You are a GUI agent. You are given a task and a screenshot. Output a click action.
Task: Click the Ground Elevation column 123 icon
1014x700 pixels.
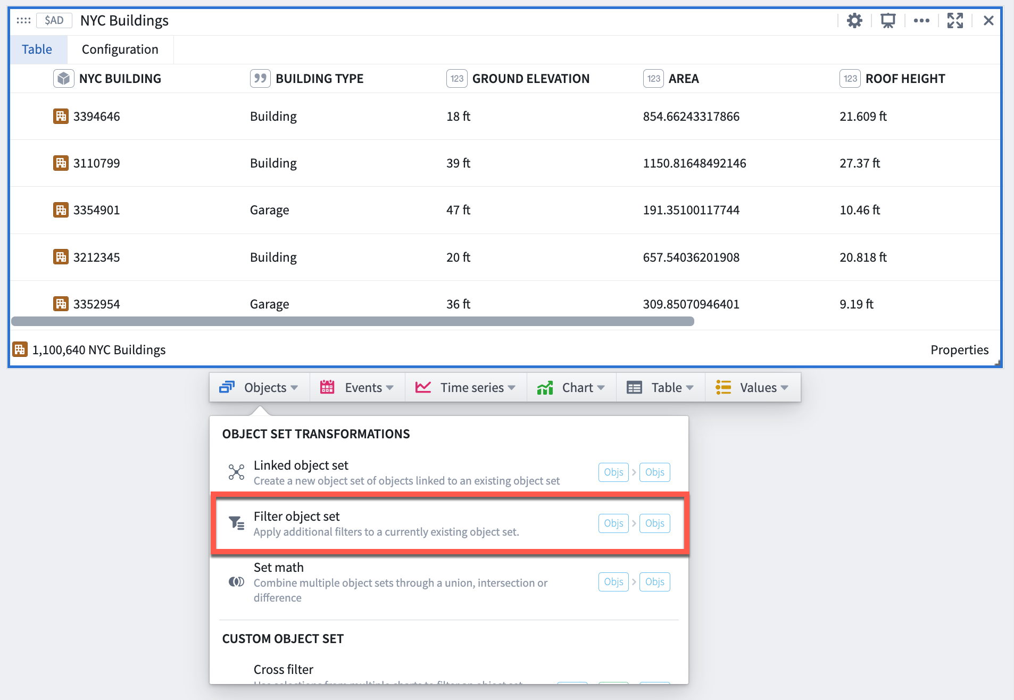(457, 79)
